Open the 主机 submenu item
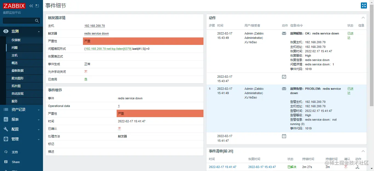The image size is (374, 171). pos(15,55)
